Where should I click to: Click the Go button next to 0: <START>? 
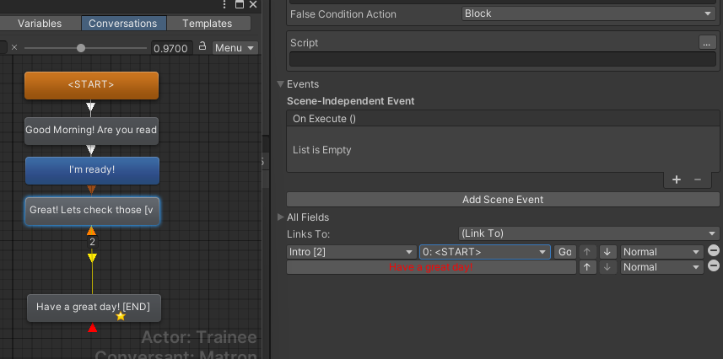565,252
